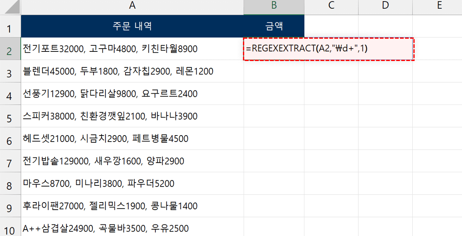The width and height of the screenshot is (462, 236).
Task: Select empty cell B3 below the formula
Action: coord(274,71)
